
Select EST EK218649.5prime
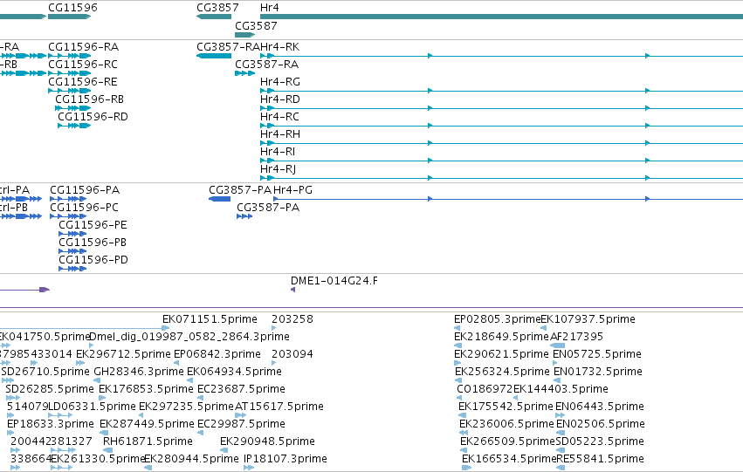(x=501, y=337)
